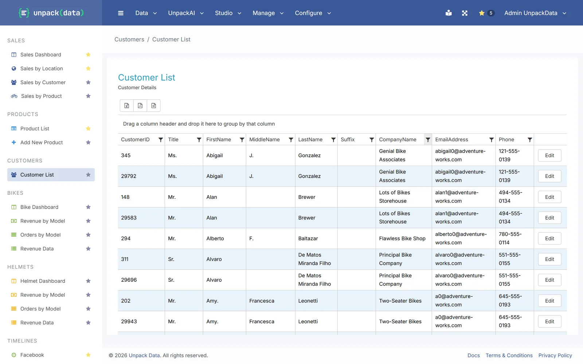
Task: Edit customer 294 Alberto Baltazar
Action: (549, 238)
